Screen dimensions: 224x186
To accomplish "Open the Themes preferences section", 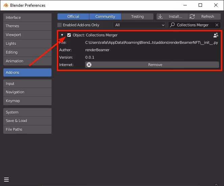I will click(27, 26).
